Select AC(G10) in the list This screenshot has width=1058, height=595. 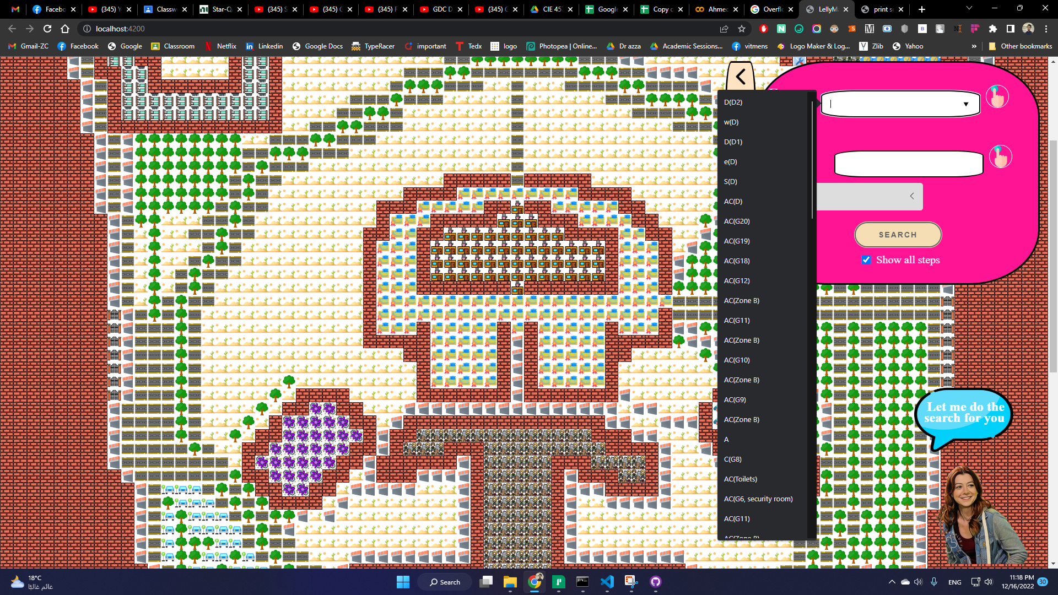coord(763,360)
